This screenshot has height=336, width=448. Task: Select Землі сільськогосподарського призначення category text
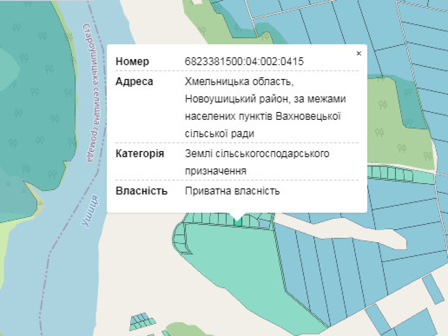point(257,162)
